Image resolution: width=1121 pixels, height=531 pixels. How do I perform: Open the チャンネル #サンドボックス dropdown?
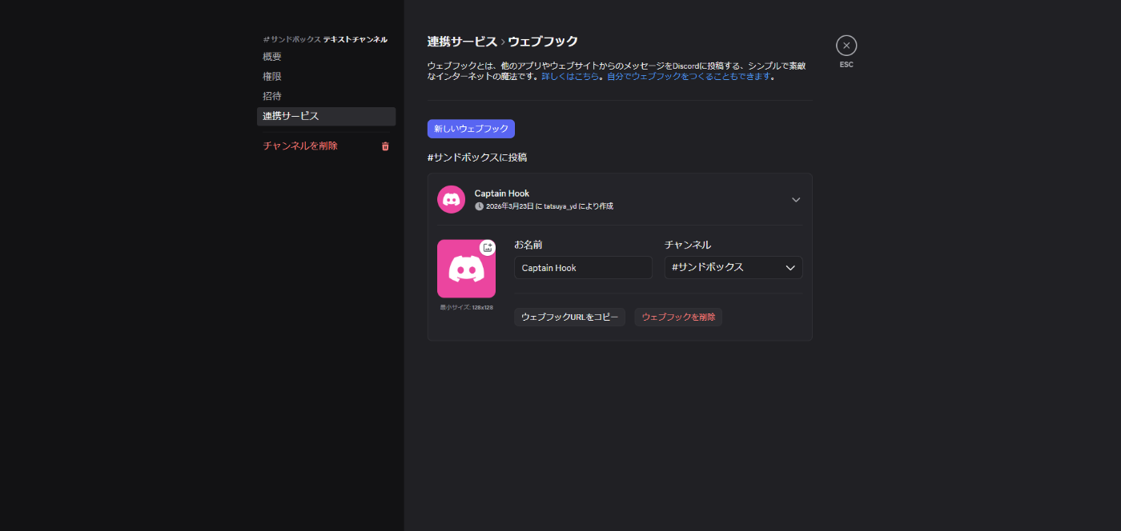(733, 267)
